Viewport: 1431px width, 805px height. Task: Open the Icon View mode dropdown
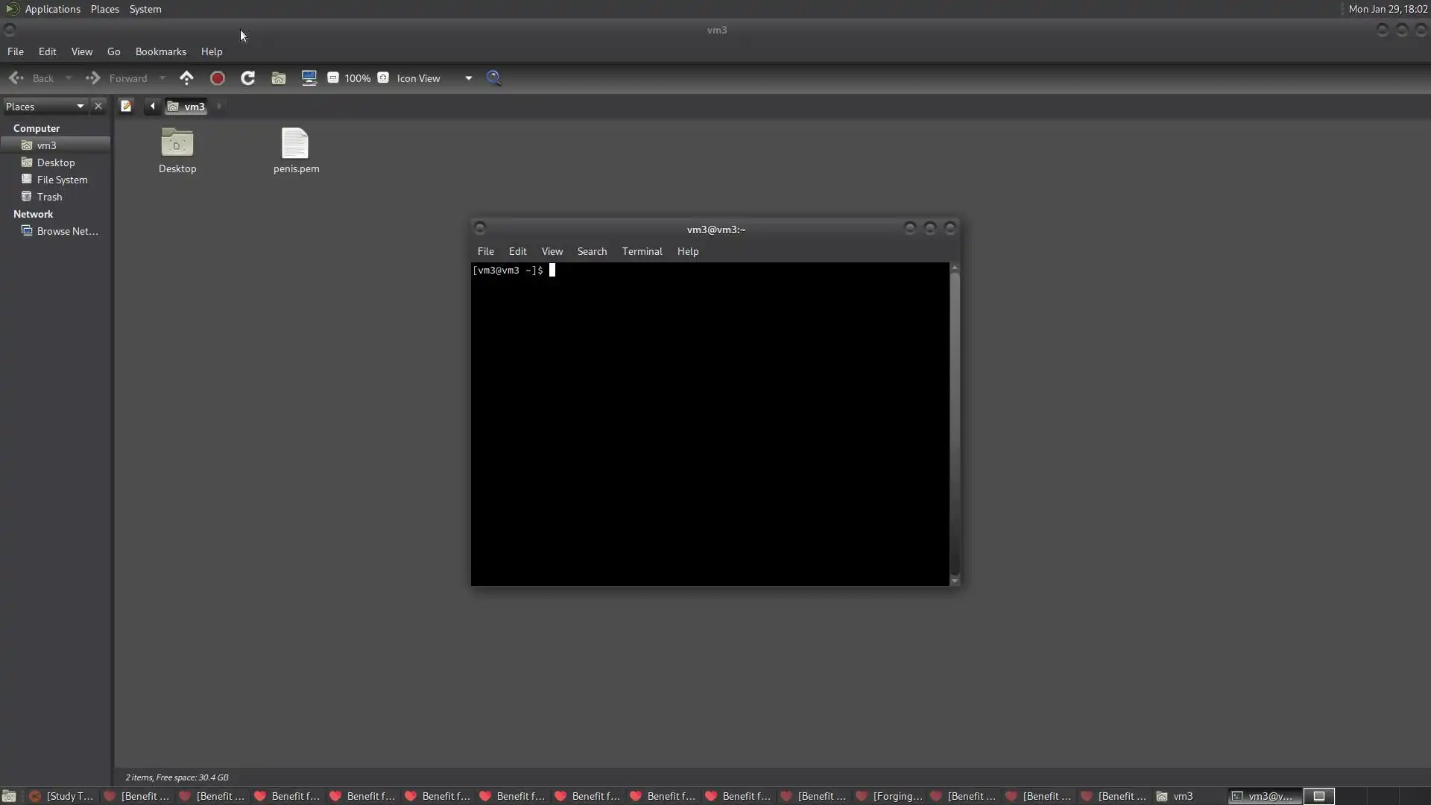[x=468, y=78]
